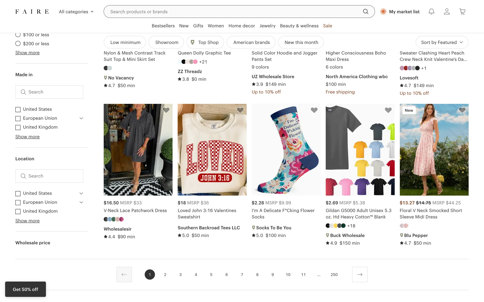Open the notifications bell
The width and height of the screenshot is (484, 302).
pyautogui.click(x=431, y=12)
